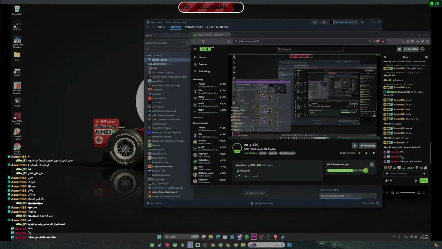Screen dimensions: 442x249
Task: Click the Windows taskbar Search box
Action: tap(181, 237)
